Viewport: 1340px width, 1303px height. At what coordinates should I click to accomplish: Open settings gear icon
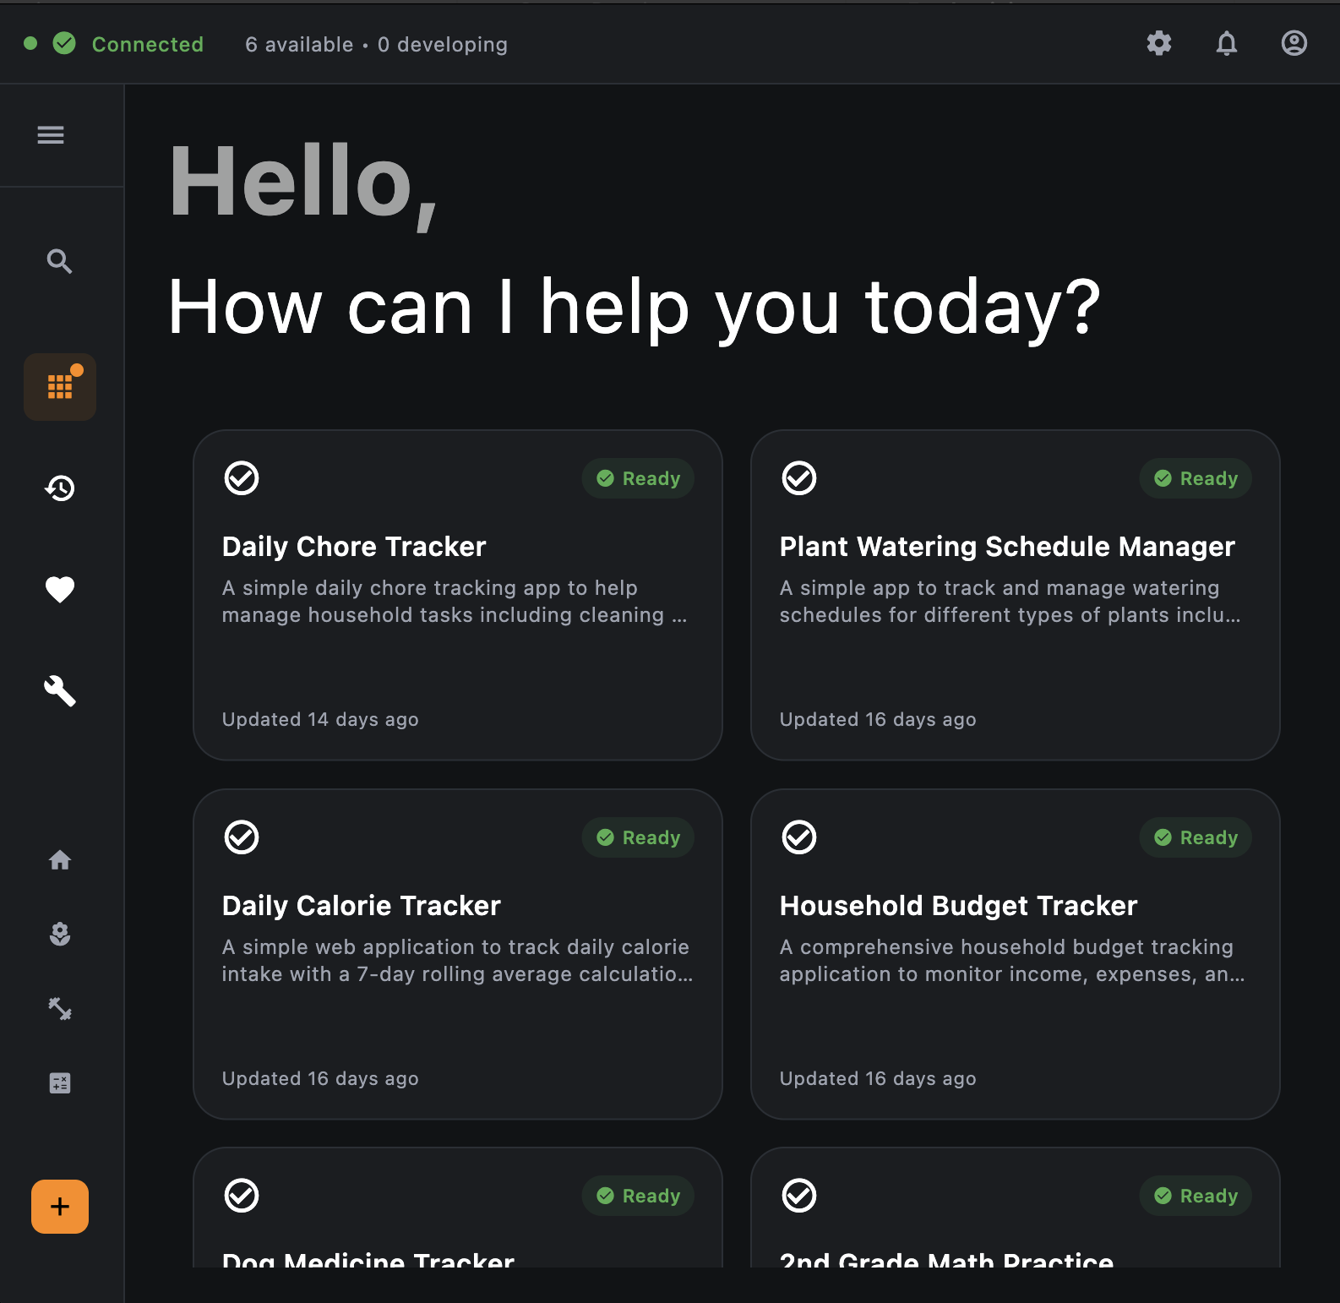tap(1159, 43)
